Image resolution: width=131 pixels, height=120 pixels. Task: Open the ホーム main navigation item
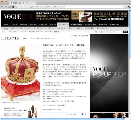(x=6, y=24)
